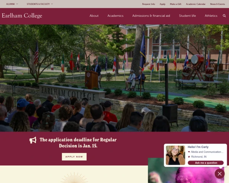Click the Earlham College logo
The image size is (229, 183).
pos(22,16)
